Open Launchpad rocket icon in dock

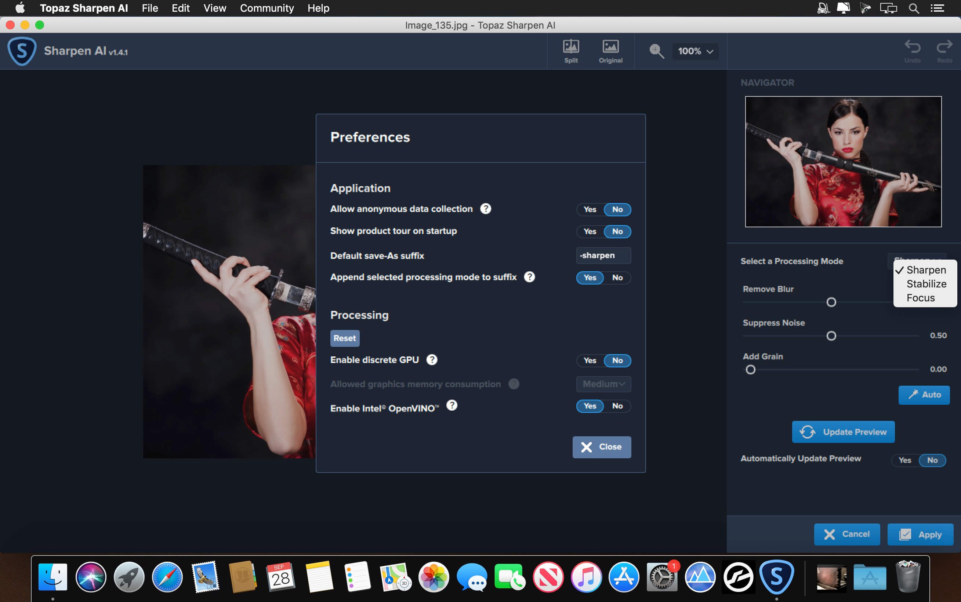[x=129, y=576]
